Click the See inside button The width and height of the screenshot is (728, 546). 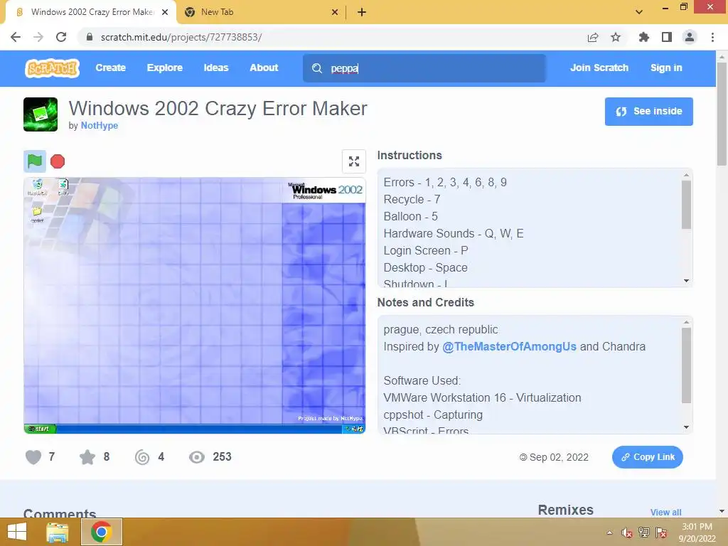pyautogui.click(x=648, y=112)
